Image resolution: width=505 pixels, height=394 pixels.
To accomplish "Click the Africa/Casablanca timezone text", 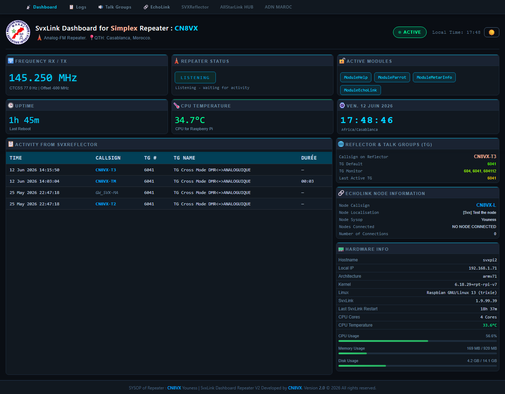I will [359, 129].
